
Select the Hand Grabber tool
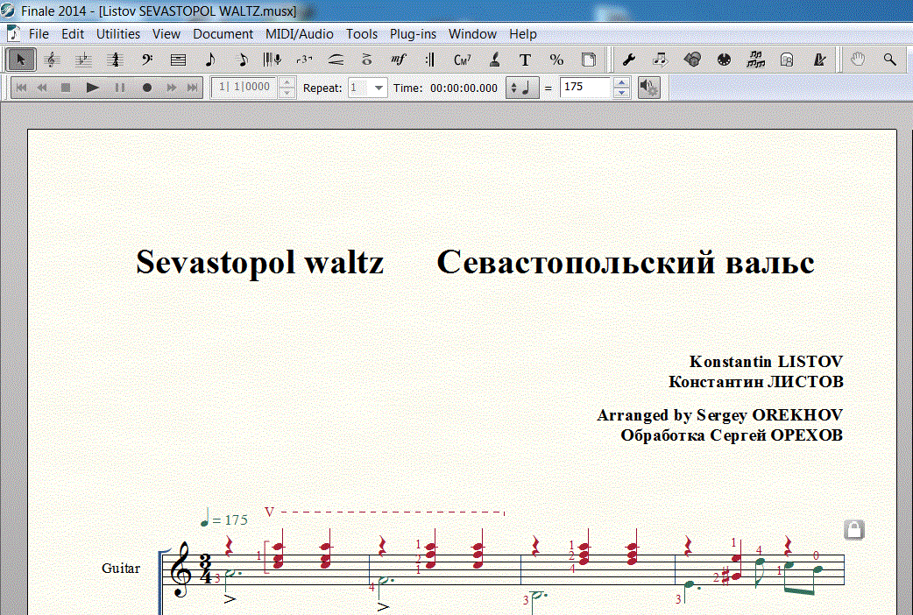(x=858, y=60)
